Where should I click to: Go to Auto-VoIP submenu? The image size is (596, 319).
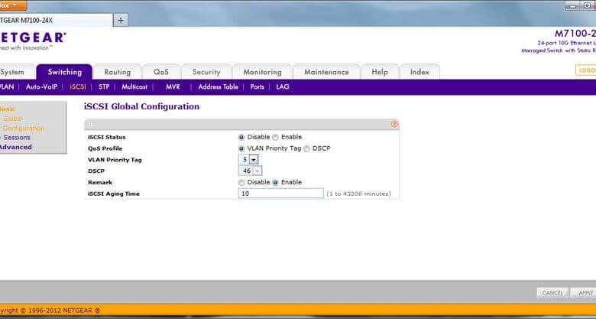[x=41, y=86]
